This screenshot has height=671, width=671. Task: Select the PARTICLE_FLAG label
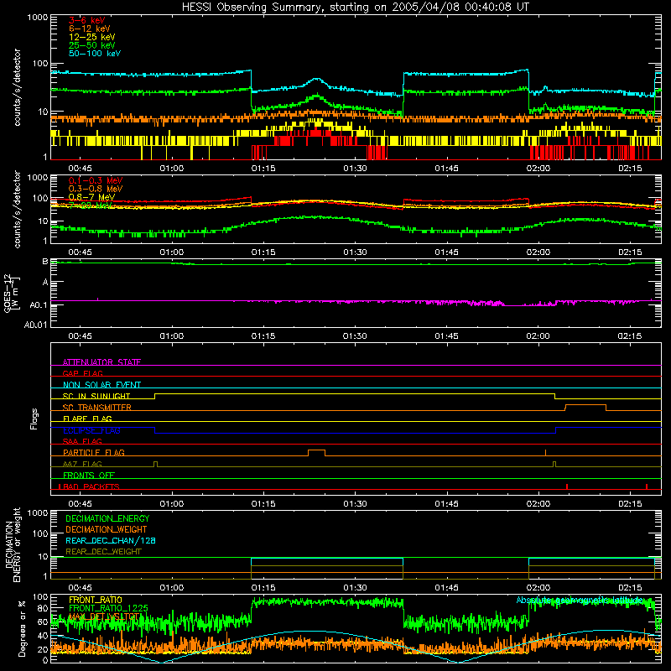pyautogui.click(x=94, y=452)
